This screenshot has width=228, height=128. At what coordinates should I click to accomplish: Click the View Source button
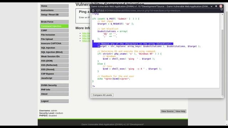point(167,111)
